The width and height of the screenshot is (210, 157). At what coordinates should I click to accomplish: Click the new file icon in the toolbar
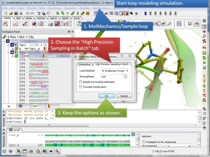6,13
